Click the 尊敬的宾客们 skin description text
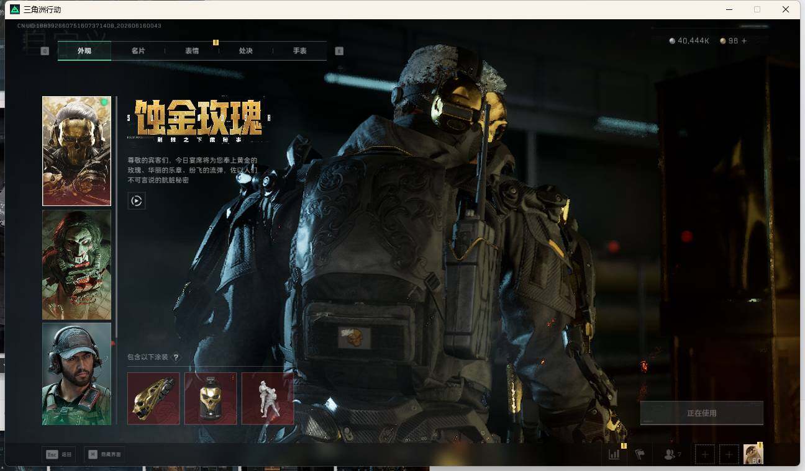 192,170
